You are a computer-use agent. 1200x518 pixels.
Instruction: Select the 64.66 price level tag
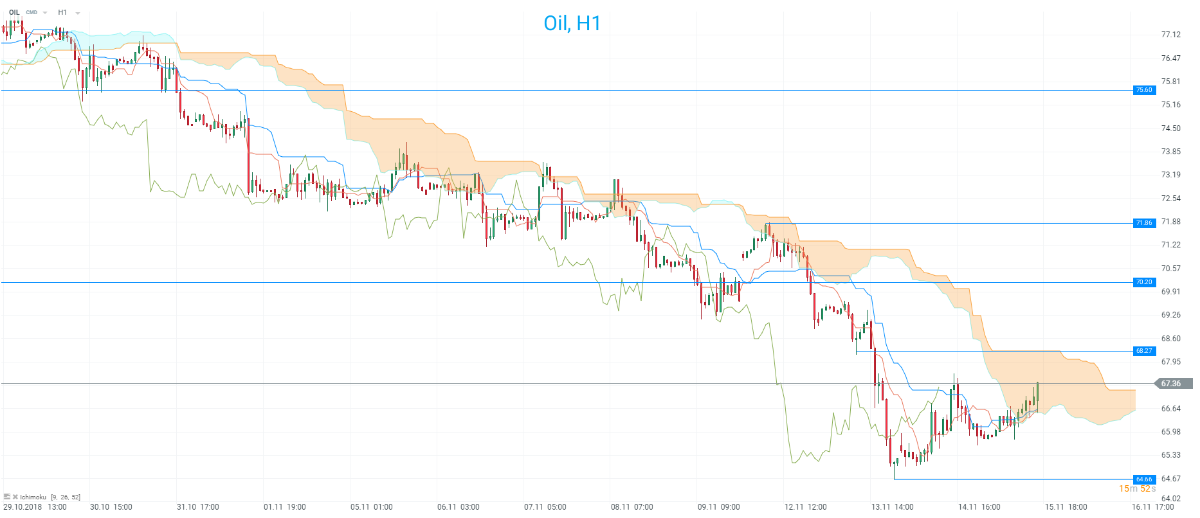[x=1144, y=479]
